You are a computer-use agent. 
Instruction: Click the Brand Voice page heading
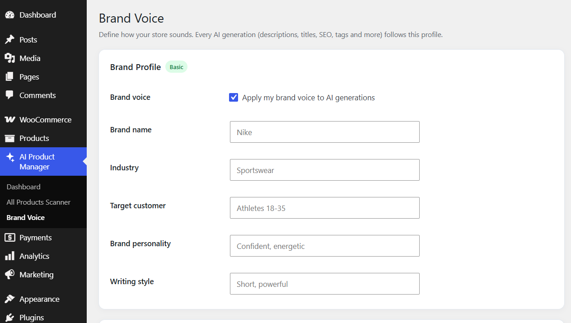click(131, 18)
